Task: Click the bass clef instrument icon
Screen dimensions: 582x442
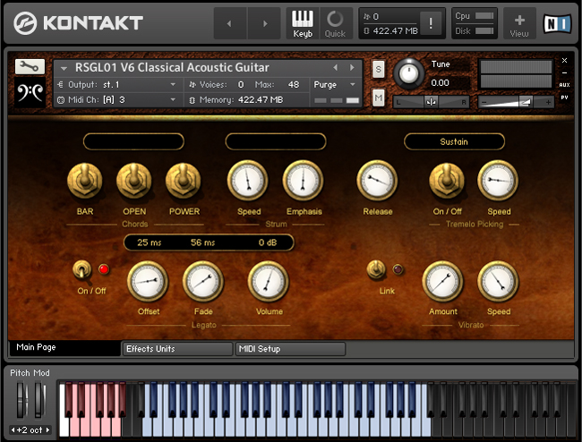Action: coord(30,92)
